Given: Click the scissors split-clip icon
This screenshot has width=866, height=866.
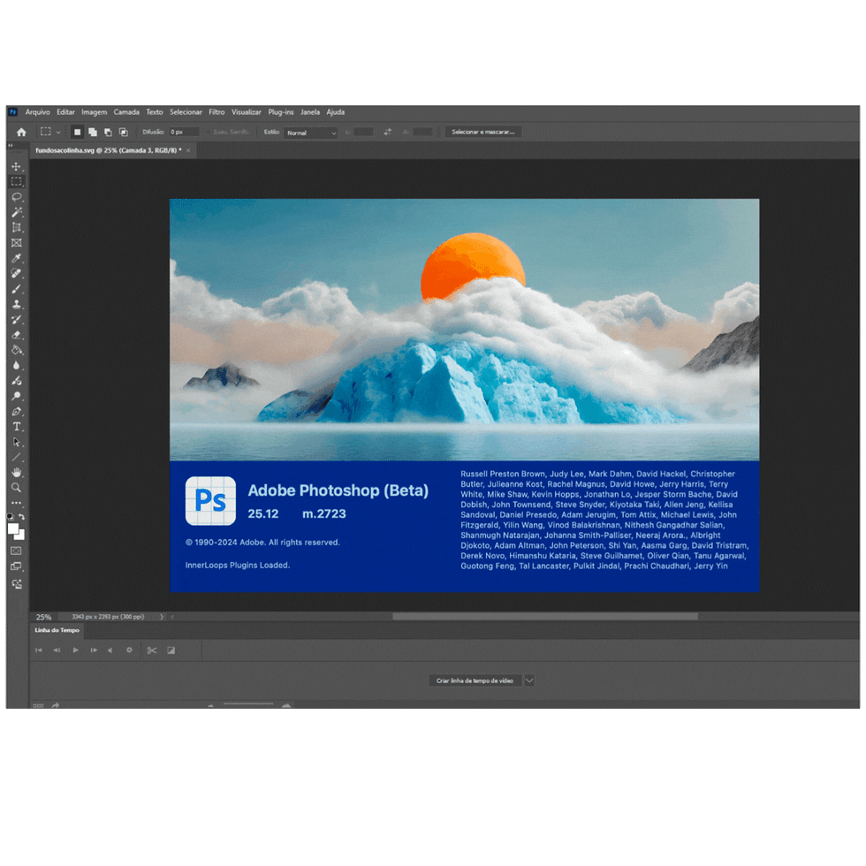Looking at the screenshot, I should 152,650.
